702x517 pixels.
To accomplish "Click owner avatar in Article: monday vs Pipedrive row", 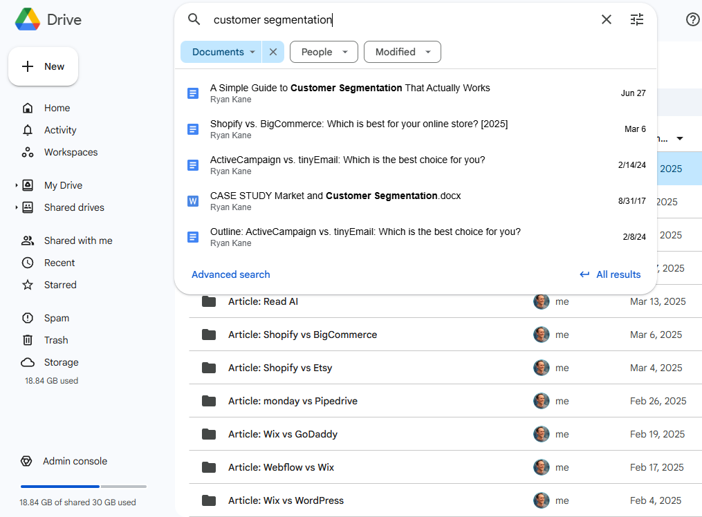I will [542, 401].
